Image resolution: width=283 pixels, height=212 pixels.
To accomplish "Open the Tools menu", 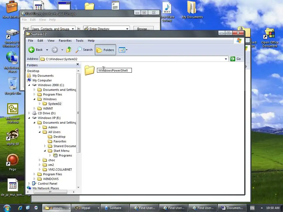I will point(80,41).
